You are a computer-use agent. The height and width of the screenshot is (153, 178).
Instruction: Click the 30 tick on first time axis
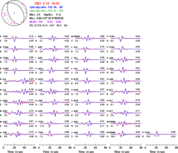(x=14, y=148)
